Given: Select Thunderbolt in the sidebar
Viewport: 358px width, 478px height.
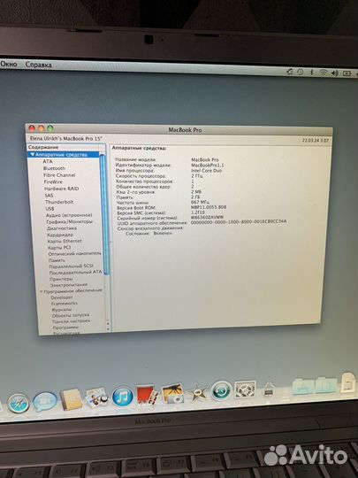Looking at the screenshot, I should point(59,202).
